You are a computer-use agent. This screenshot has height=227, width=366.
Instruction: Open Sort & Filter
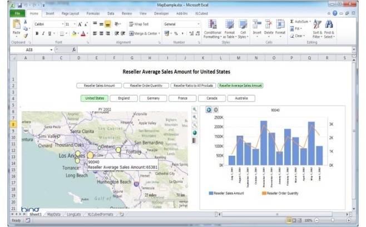(x=318, y=29)
